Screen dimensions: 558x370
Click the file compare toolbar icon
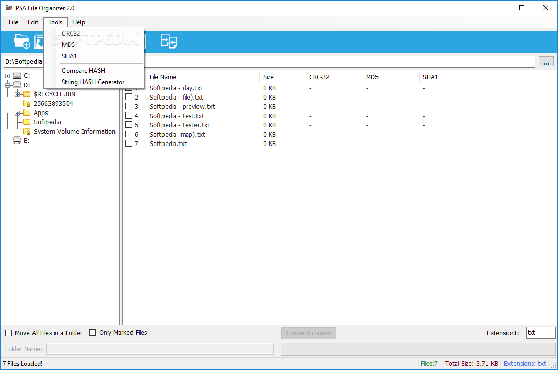(x=169, y=41)
